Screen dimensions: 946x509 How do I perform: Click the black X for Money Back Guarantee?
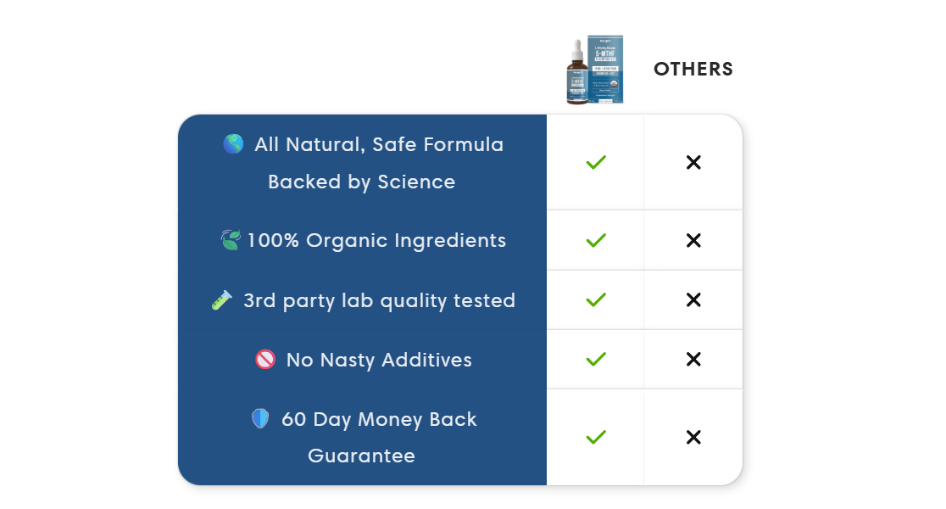tap(693, 438)
